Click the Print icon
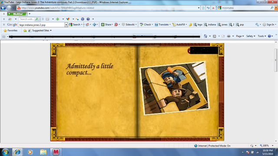Viewport: 278px width, 156px height. (x=229, y=36)
